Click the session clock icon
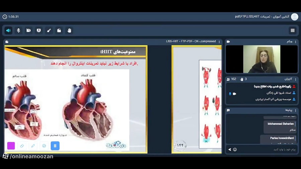 click(x=5, y=17)
